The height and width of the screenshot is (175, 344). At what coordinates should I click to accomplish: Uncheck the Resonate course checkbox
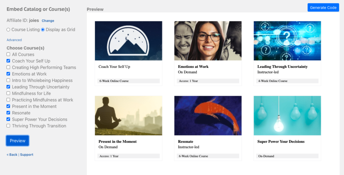pos(8,113)
